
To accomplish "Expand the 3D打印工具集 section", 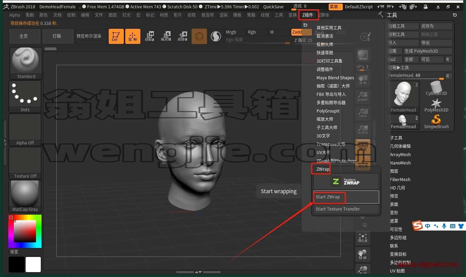I will coord(329,61).
